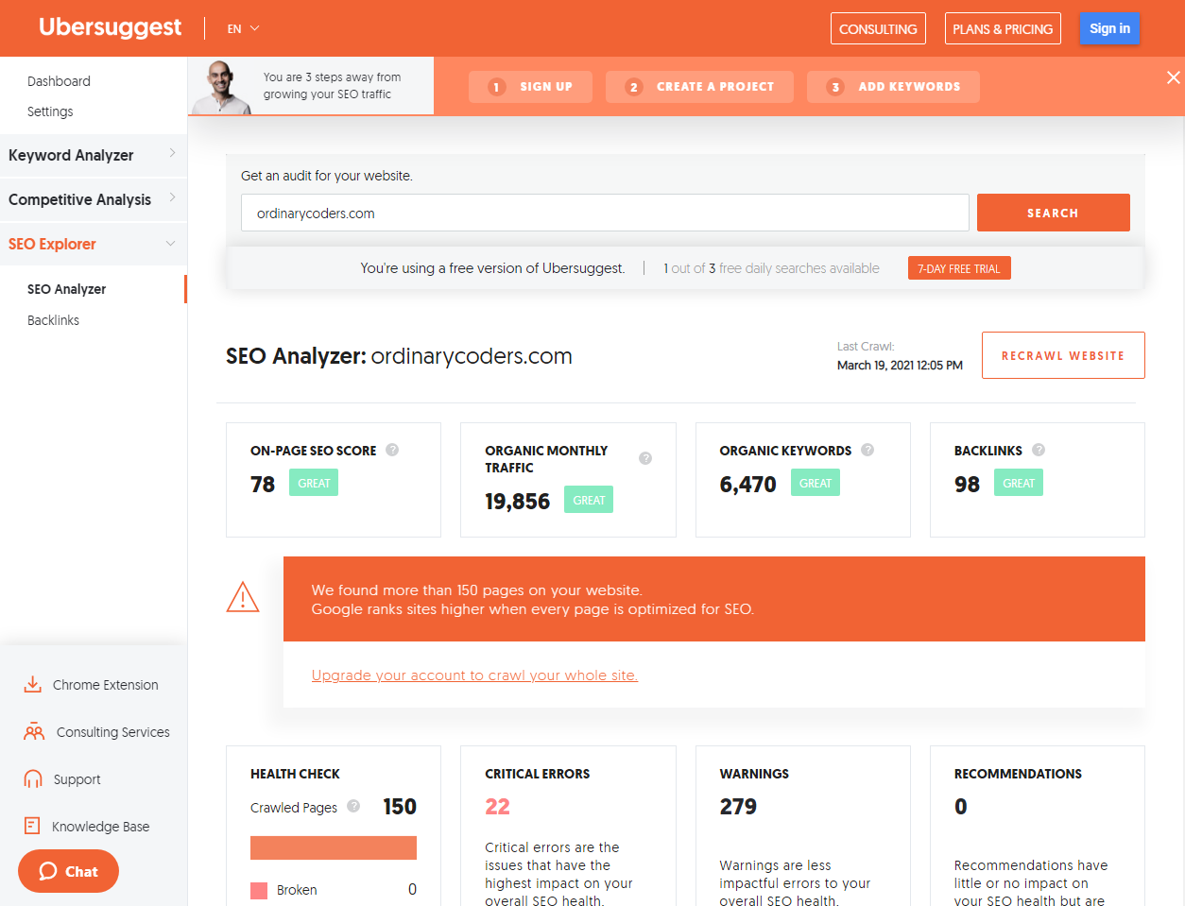Open upgrade your account link
Image resolution: width=1185 pixels, height=906 pixels.
(474, 675)
